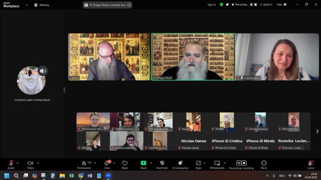321x180 pixels.
Task: Click the ROU keyboard language indicator
Action: click(282, 175)
